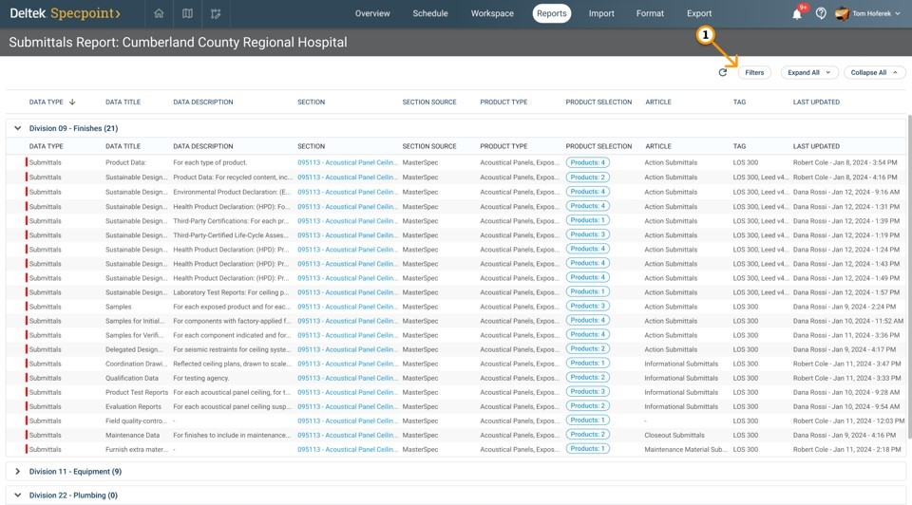
Task: Open the book icon in top bar
Action: pos(187,13)
